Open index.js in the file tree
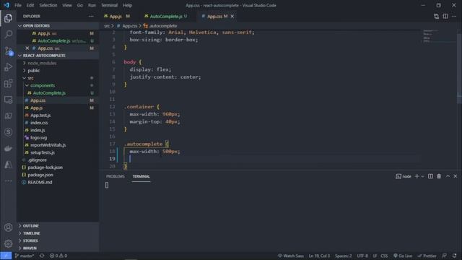 38,130
